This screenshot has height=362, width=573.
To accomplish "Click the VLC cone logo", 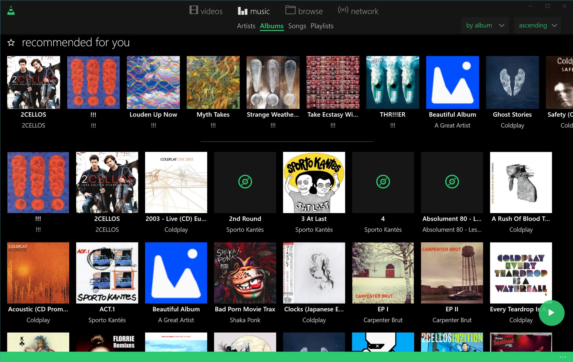I will pyautogui.click(x=11, y=10).
